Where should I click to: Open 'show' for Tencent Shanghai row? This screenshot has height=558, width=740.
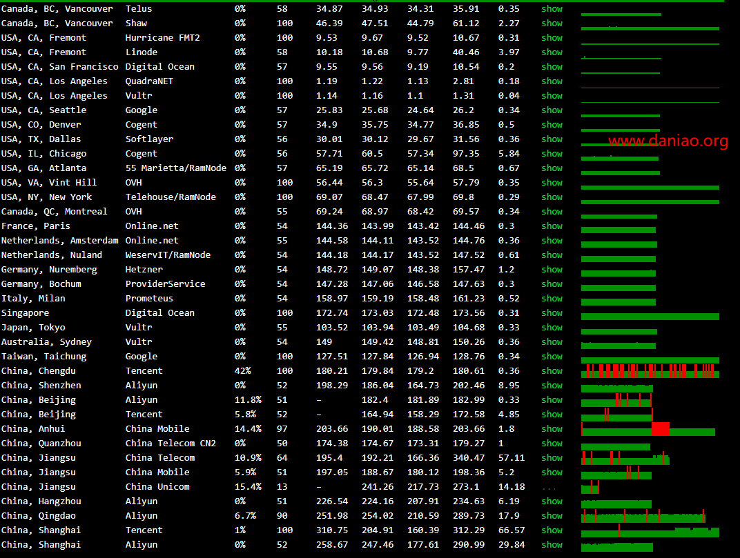(x=552, y=530)
